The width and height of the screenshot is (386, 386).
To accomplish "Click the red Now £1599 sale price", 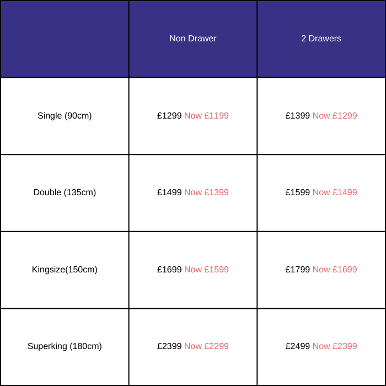I will pos(206,270).
